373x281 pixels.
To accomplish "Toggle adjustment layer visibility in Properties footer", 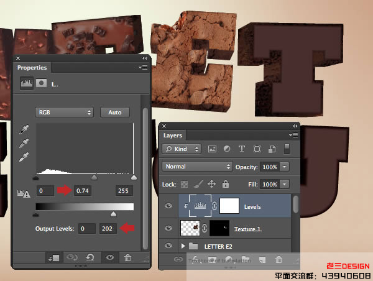I will 110,257.
